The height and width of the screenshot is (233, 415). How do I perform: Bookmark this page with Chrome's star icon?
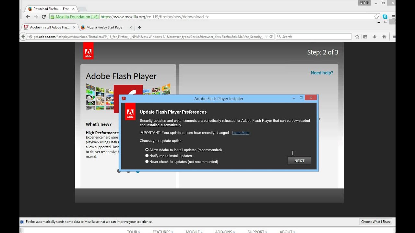(376, 17)
